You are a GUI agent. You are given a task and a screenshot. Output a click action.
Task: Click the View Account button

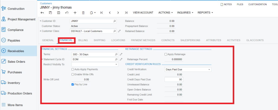click(143, 13)
